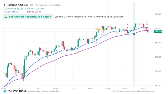The image size is (168, 94).
Task: Click the Т-Технологии title
Action: (16, 5)
